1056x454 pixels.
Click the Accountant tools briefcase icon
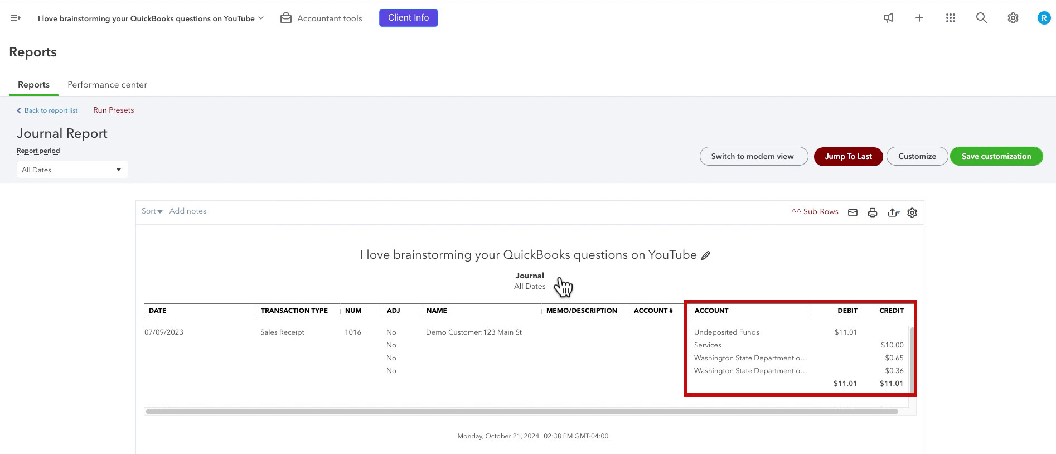(x=286, y=18)
